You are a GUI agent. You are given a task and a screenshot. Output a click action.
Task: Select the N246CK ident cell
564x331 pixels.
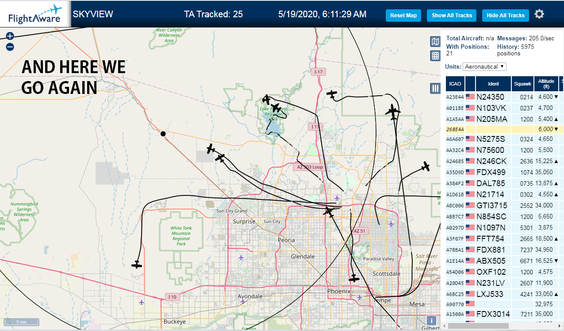493,161
